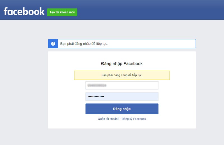This screenshot has width=224, height=145.
Task: Click the yellow login-required warning box
Action: point(122,75)
